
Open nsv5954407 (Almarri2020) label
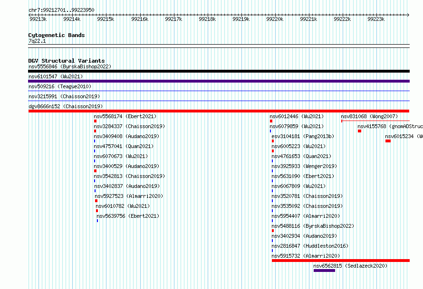coord(306,216)
